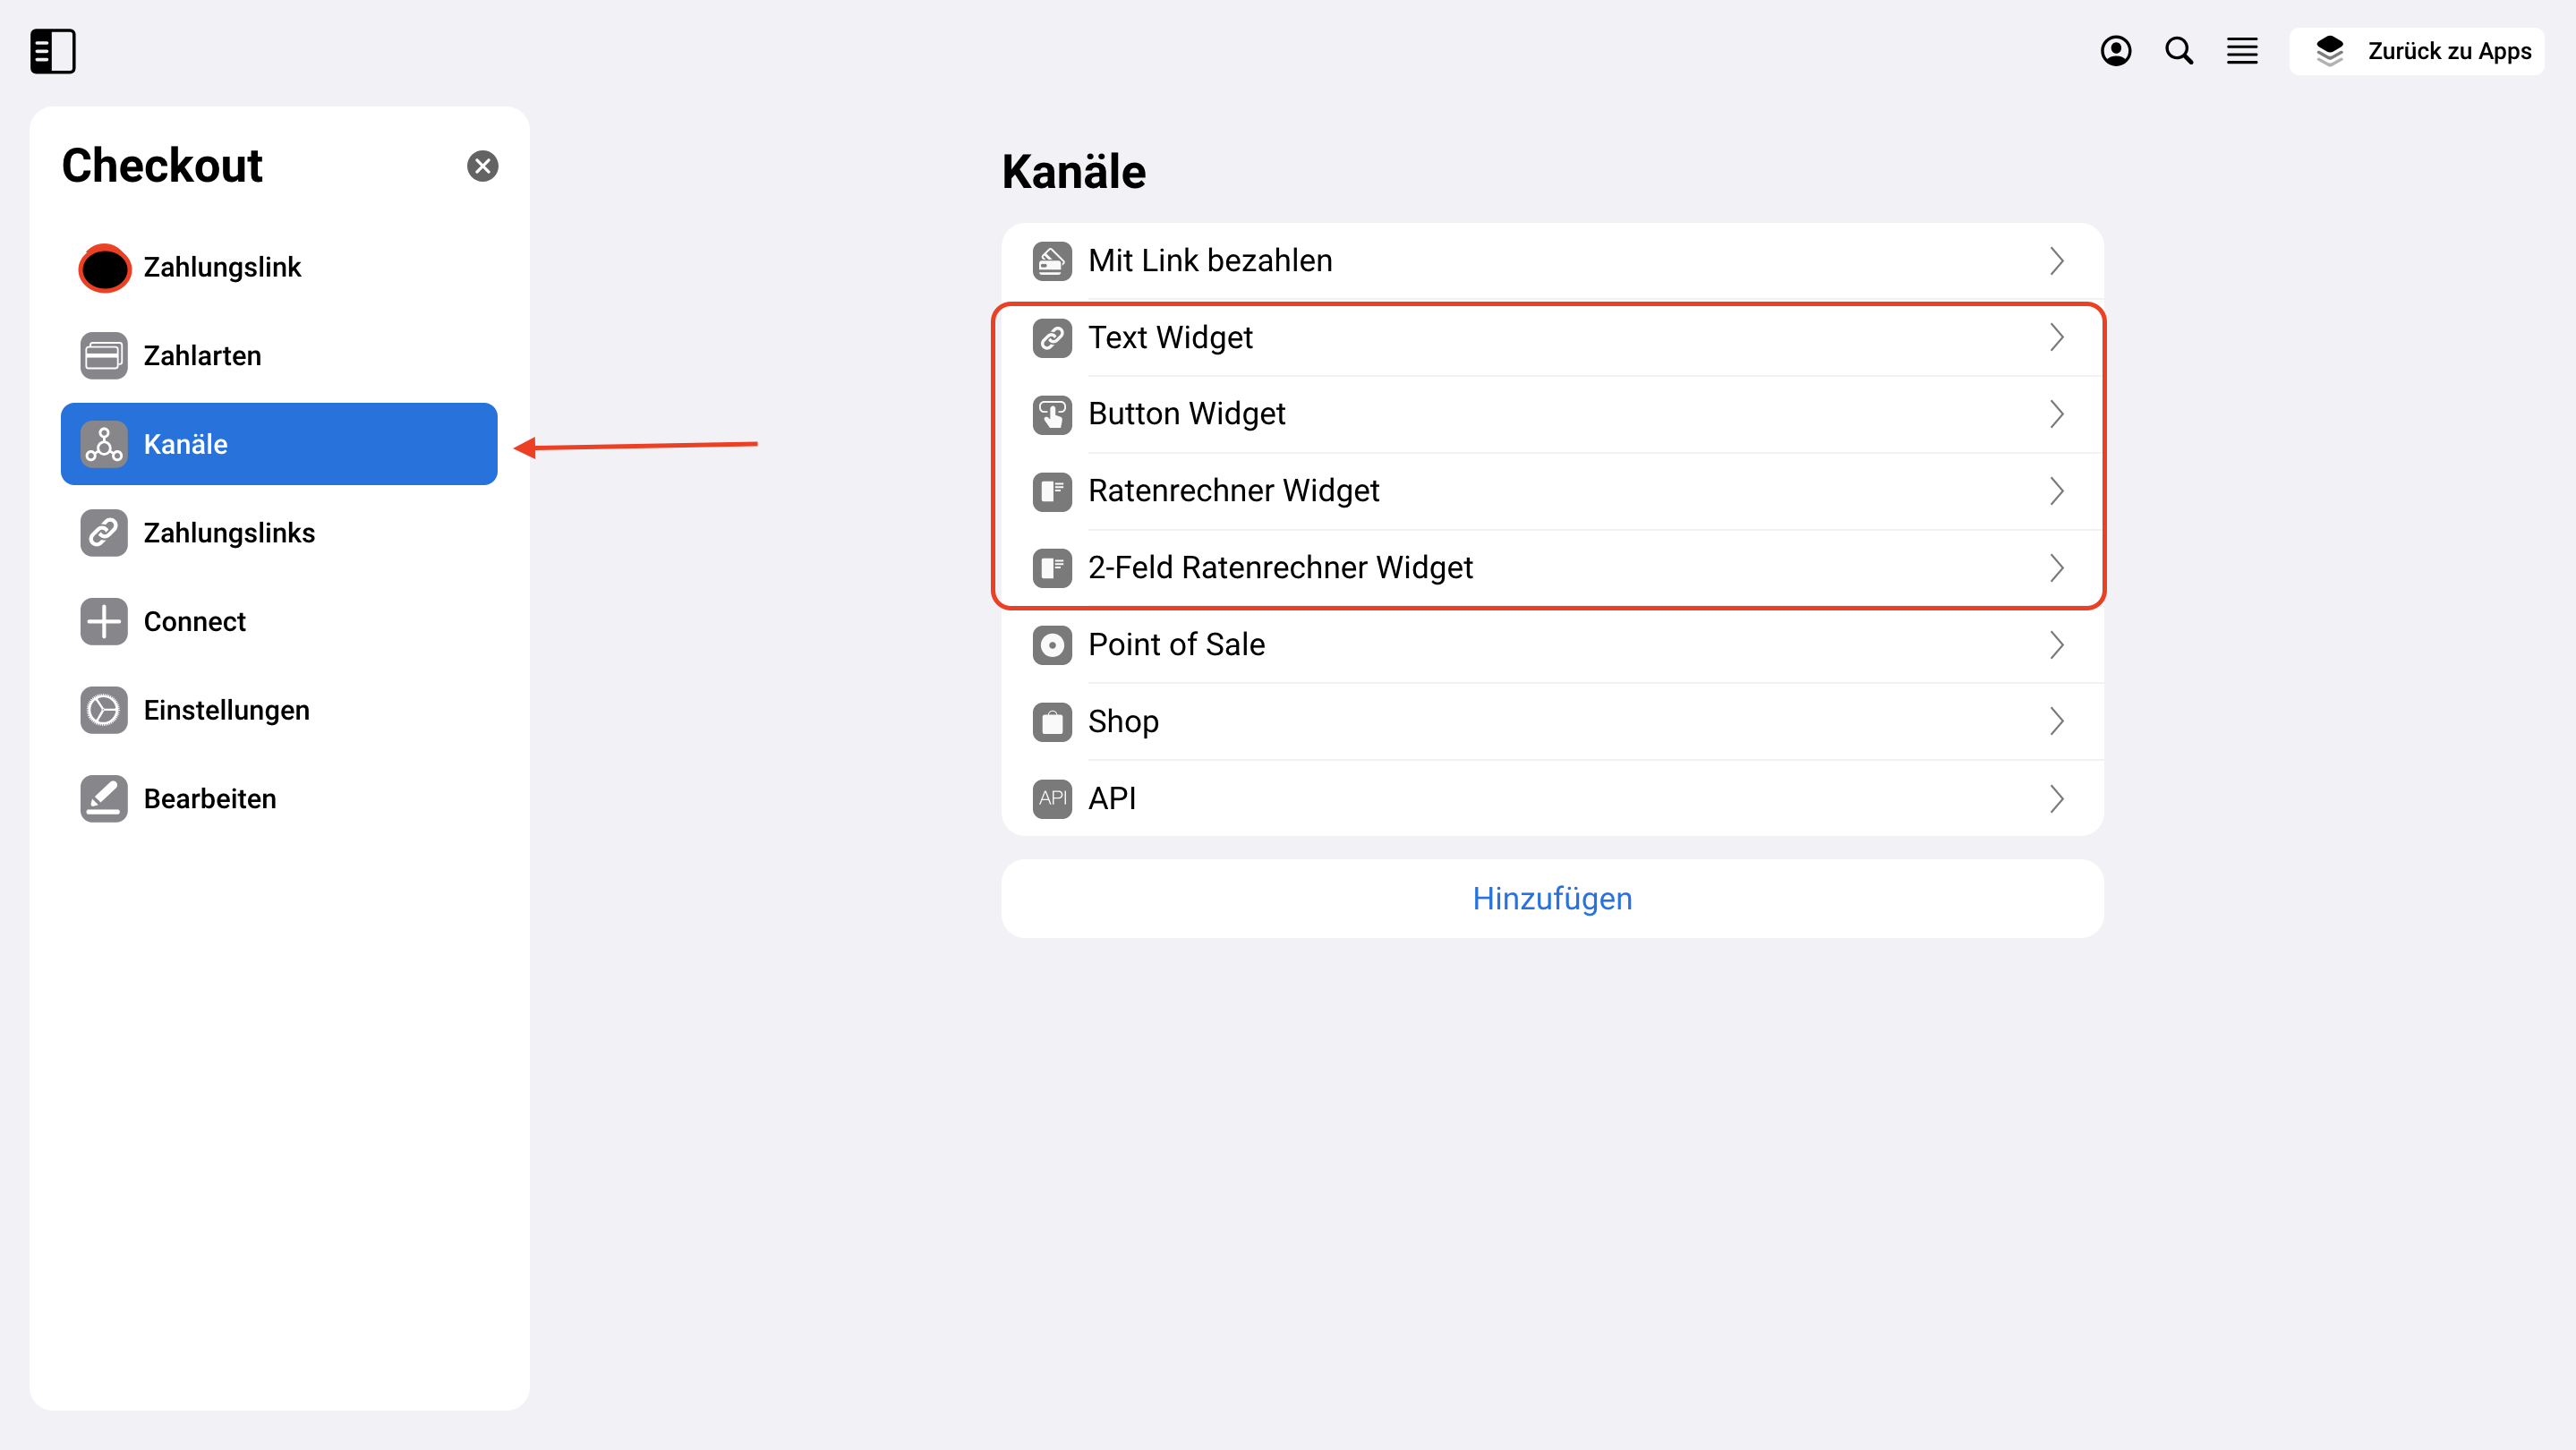Click Zurück zu Apps button
The height and width of the screenshot is (1450, 2576).
pos(2417,51)
